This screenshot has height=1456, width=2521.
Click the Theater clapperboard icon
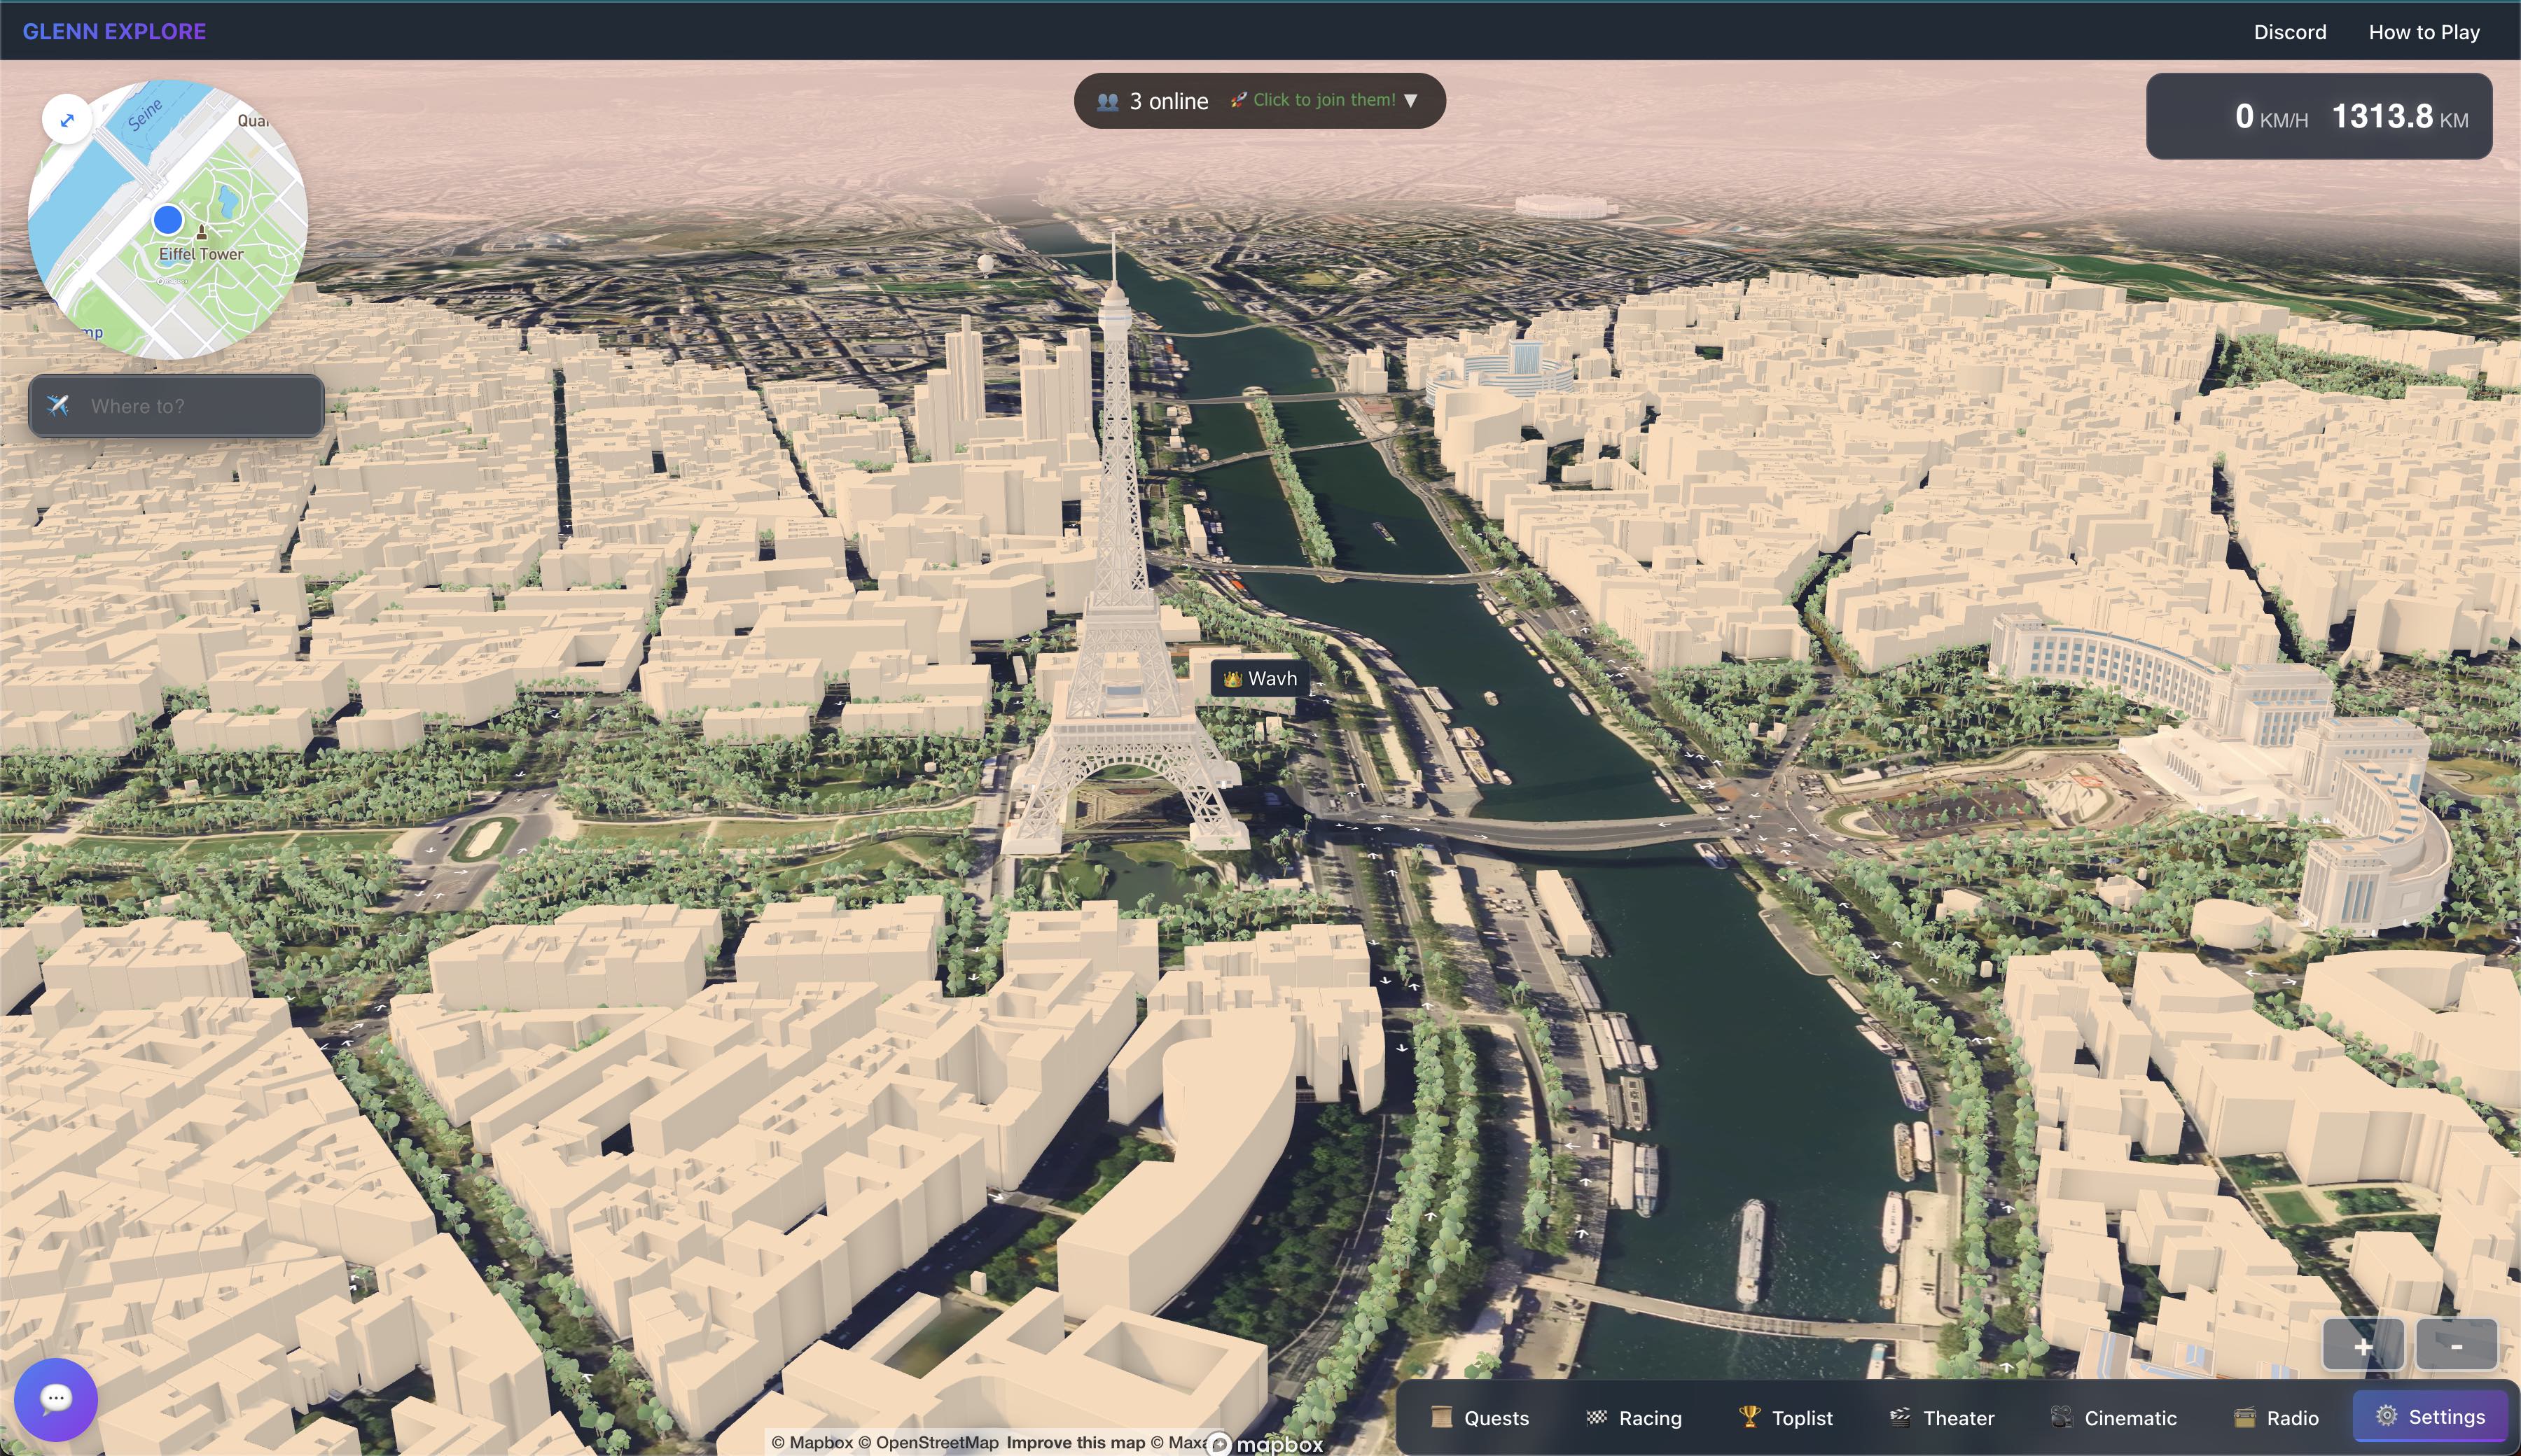(1898, 1417)
